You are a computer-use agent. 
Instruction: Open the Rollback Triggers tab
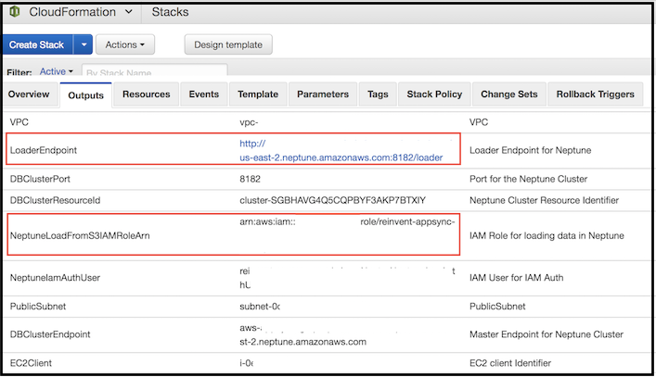[596, 94]
